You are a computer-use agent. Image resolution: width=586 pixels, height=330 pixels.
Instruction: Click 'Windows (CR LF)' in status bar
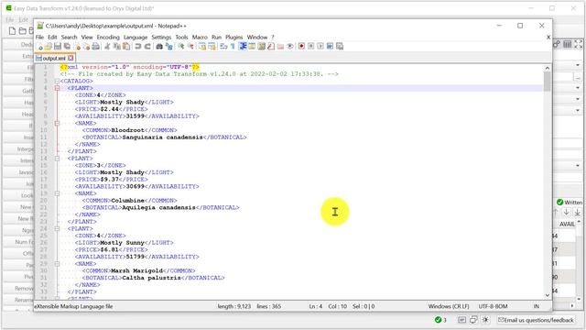tap(449, 306)
